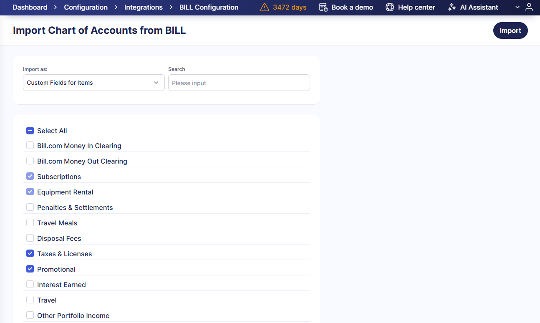Click the Book a demo calendar icon
The width and height of the screenshot is (540, 323).
pos(323,8)
